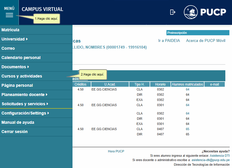Click the U.Acad. column header
The image size is (232, 168).
[x=110, y=84]
